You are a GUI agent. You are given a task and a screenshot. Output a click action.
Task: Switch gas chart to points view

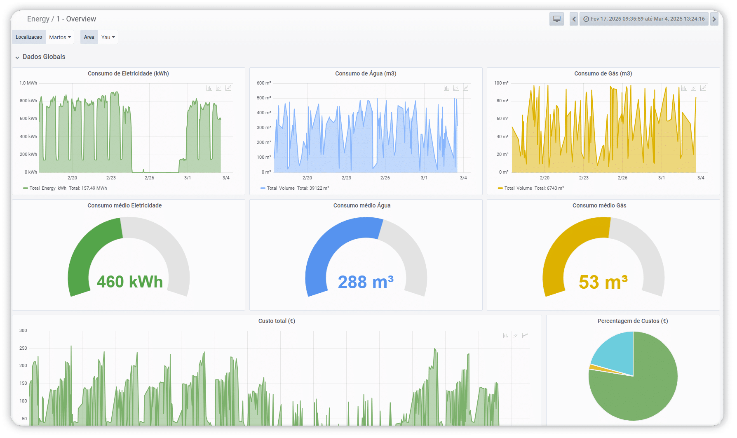(693, 88)
